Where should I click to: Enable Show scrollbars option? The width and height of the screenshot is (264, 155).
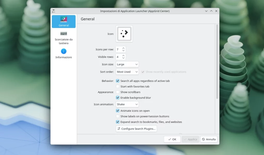point(118,92)
